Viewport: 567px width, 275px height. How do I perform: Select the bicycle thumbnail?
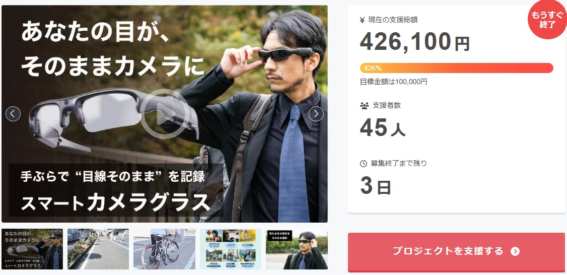click(x=164, y=249)
